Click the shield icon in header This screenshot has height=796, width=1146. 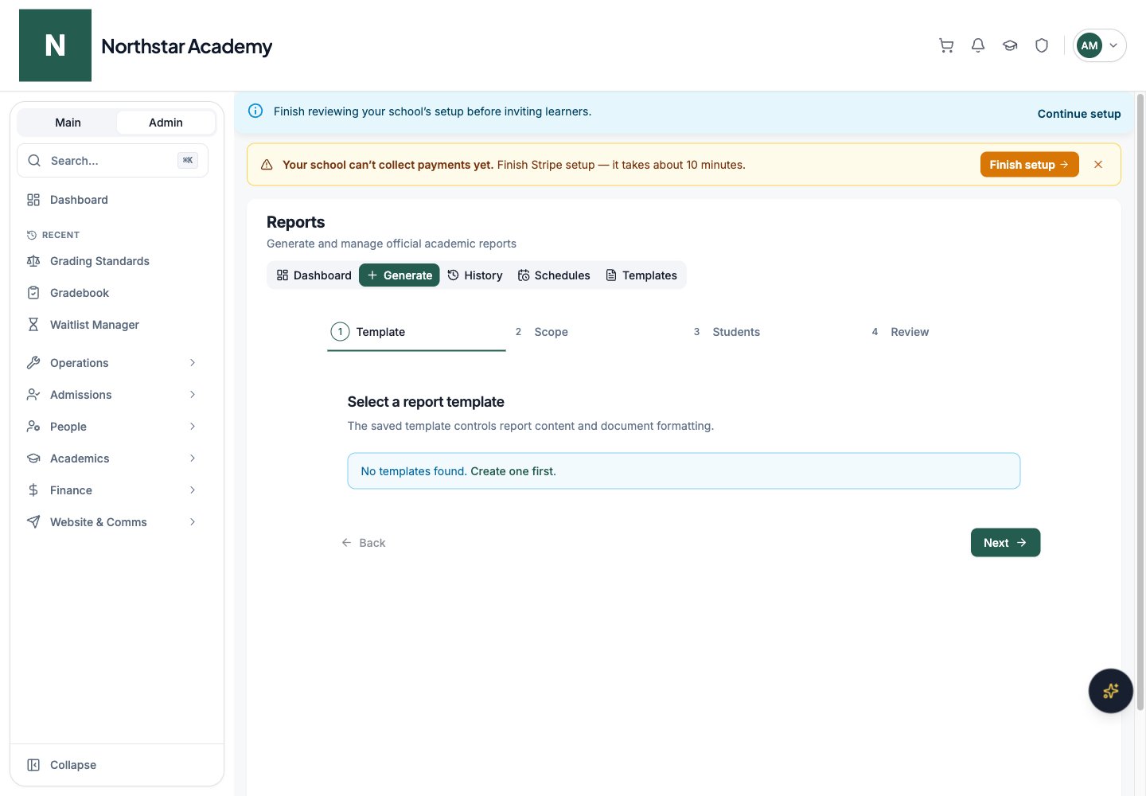(1042, 45)
